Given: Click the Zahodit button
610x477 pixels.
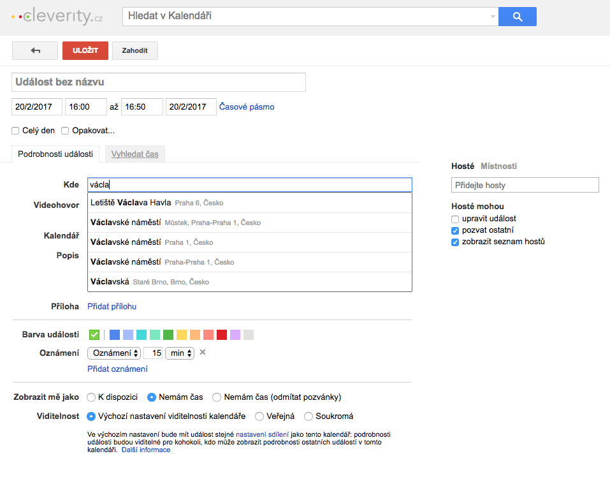Looking at the screenshot, I should pos(134,51).
